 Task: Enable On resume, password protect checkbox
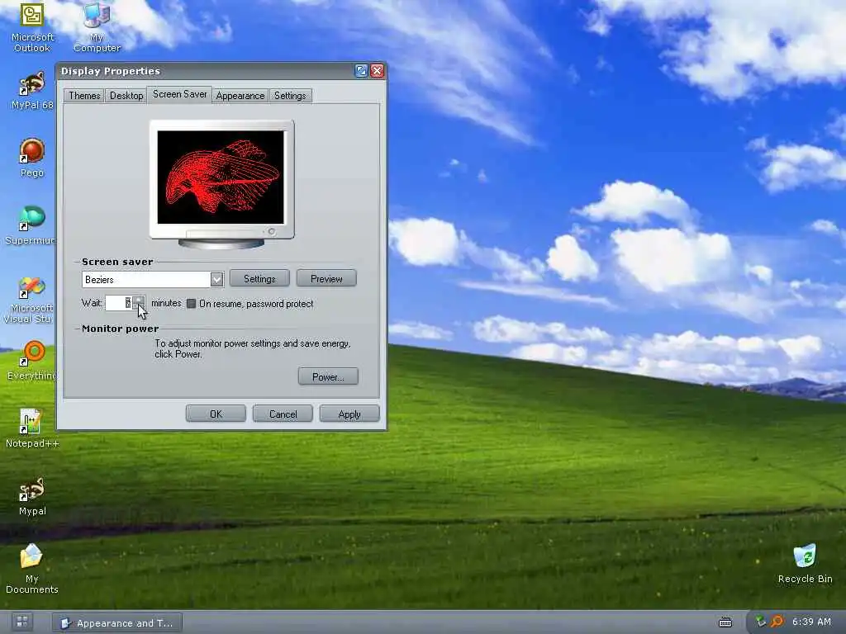[191, 304]
